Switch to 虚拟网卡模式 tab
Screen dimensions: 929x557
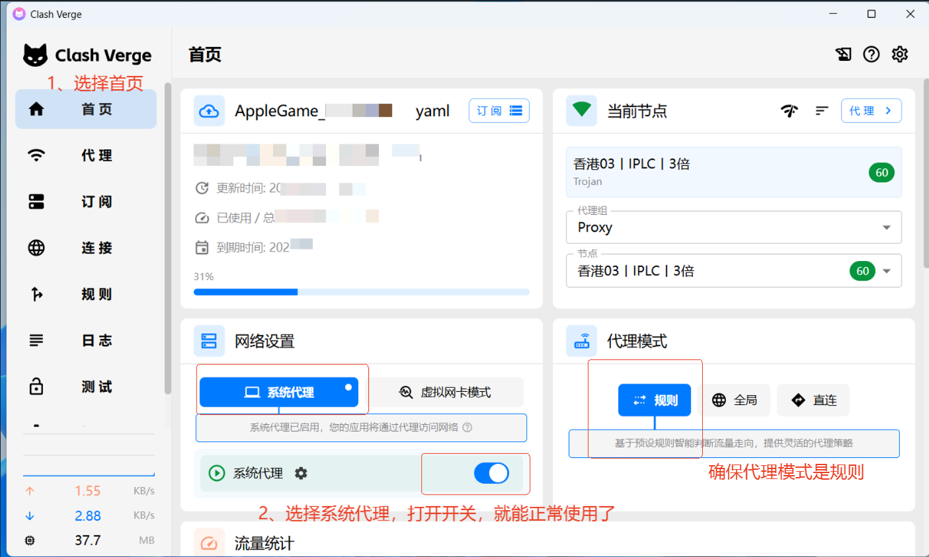pyautogui.click(x=446, y=392)
